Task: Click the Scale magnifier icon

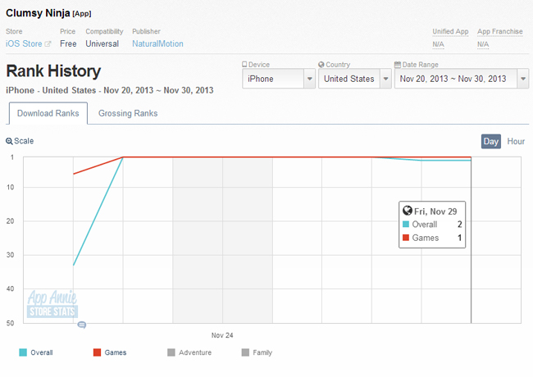Action: pyautogui.click(x=9, y=141)
